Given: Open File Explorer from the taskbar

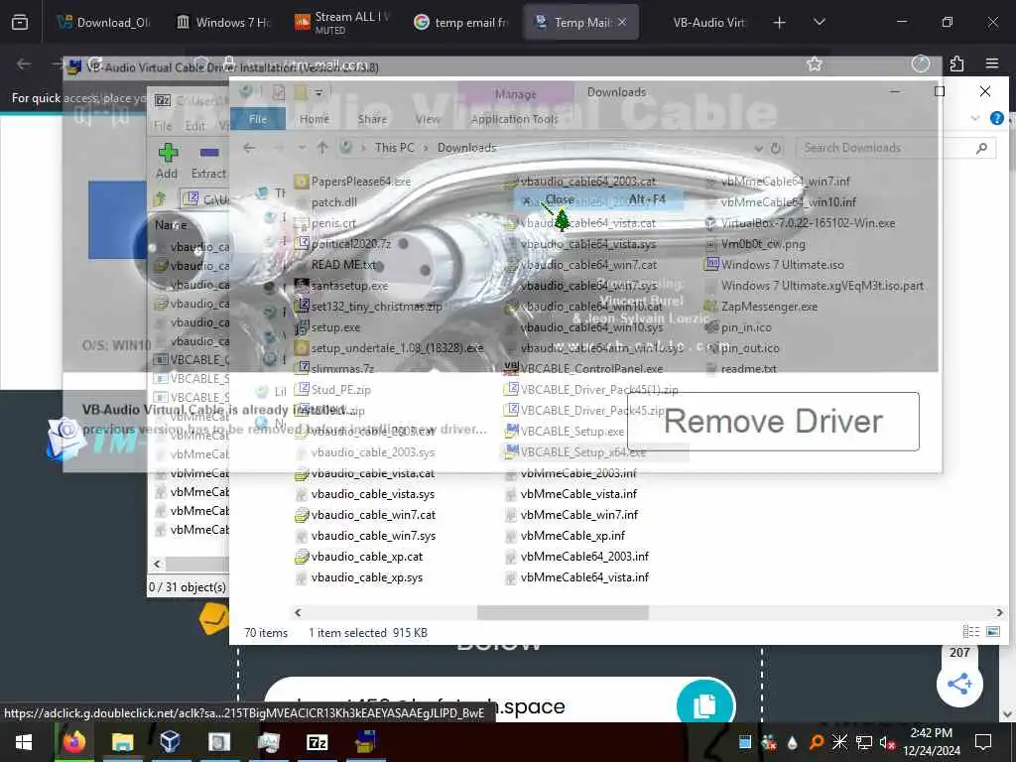Looking at the screenshot, I should click(x=122, y=742).
